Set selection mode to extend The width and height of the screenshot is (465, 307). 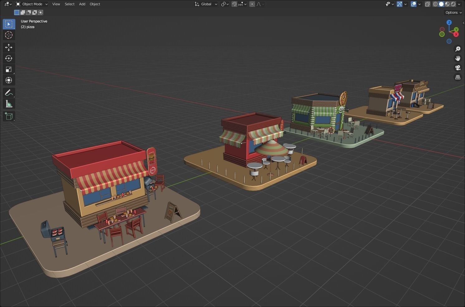[23, 12]
